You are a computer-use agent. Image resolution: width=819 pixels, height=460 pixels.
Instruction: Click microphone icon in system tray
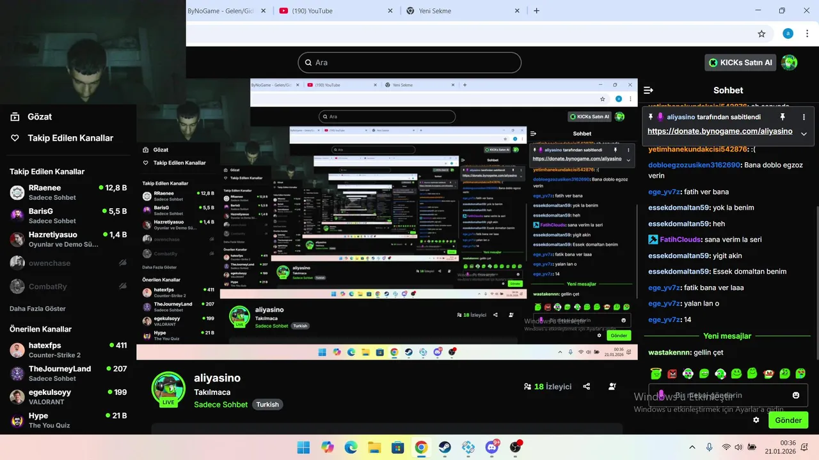(709, 447)
